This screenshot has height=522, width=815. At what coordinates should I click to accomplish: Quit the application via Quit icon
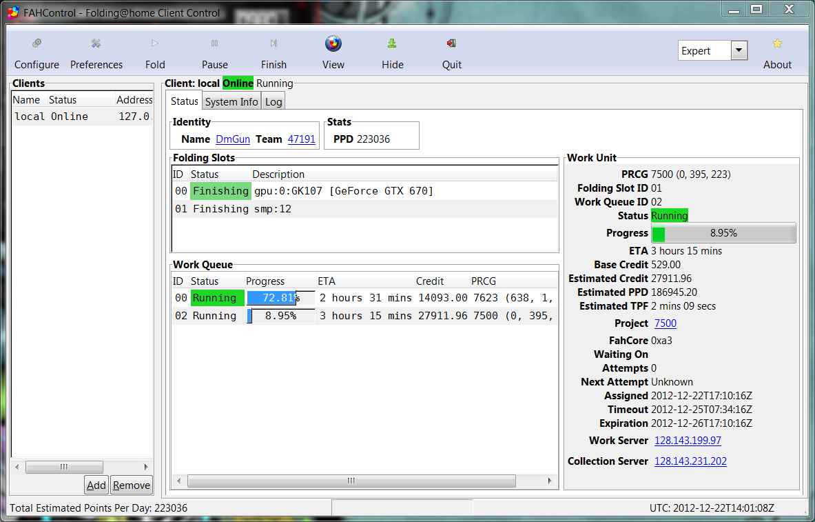click(x=451, y=44)
